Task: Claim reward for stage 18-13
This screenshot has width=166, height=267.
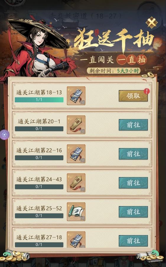Action: (133, 96)
